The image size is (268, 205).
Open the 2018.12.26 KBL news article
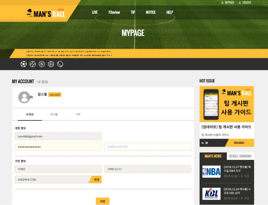click(237, 191)
